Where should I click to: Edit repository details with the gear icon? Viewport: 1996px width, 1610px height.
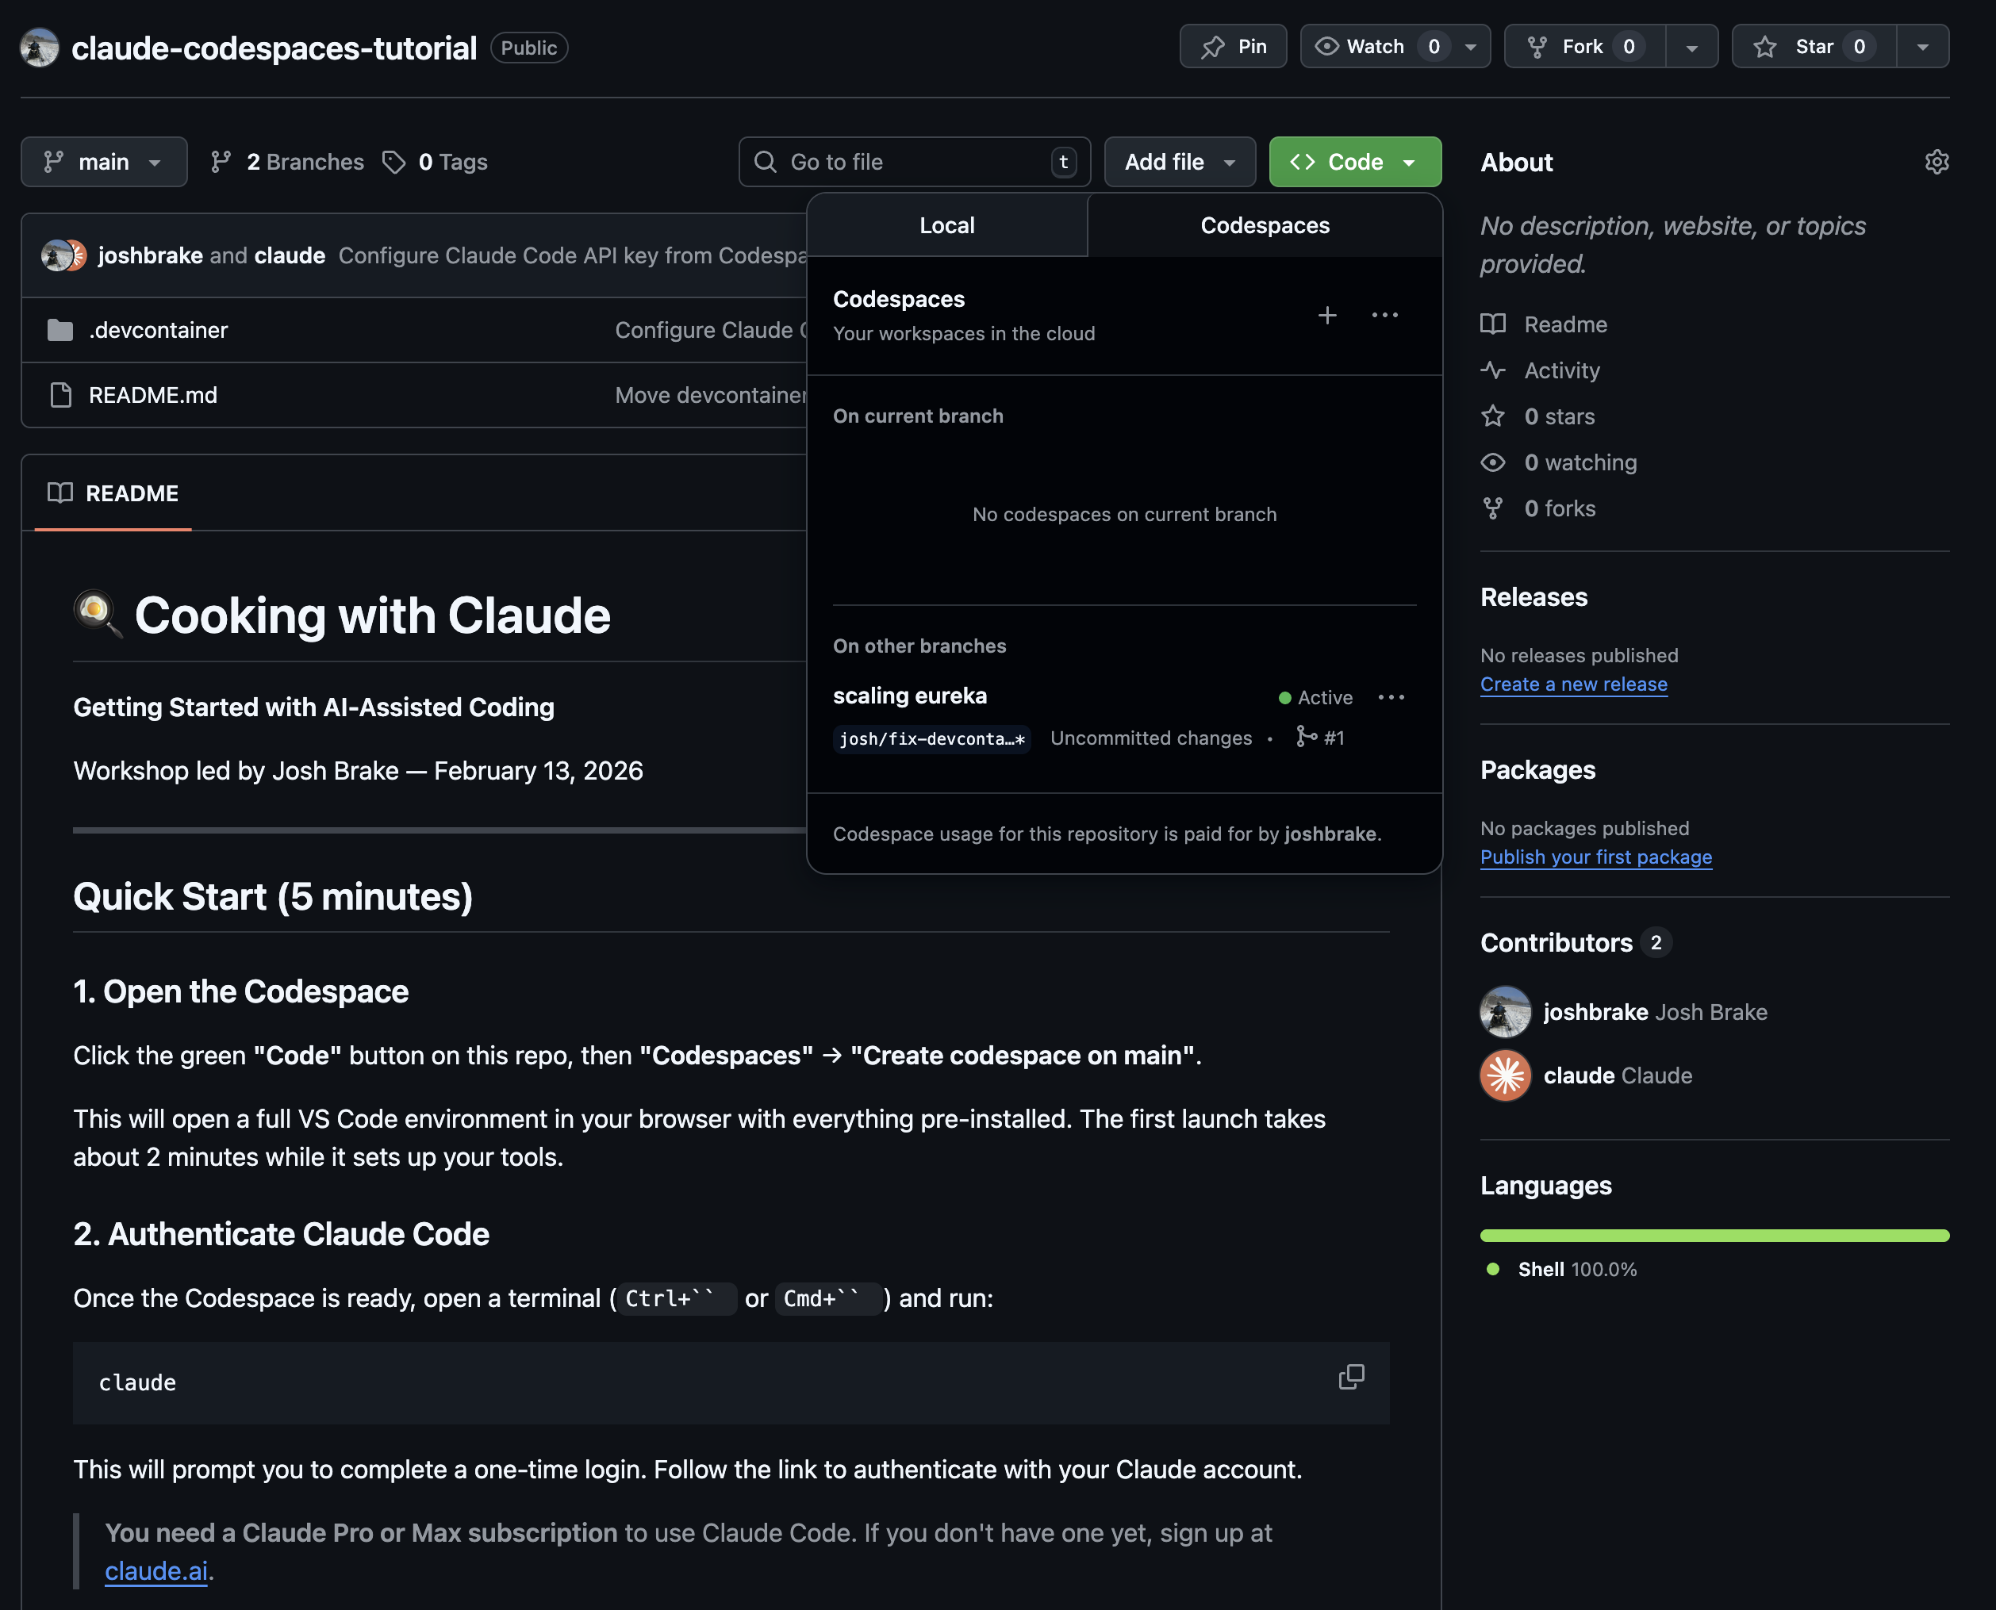pos(1937,161)
